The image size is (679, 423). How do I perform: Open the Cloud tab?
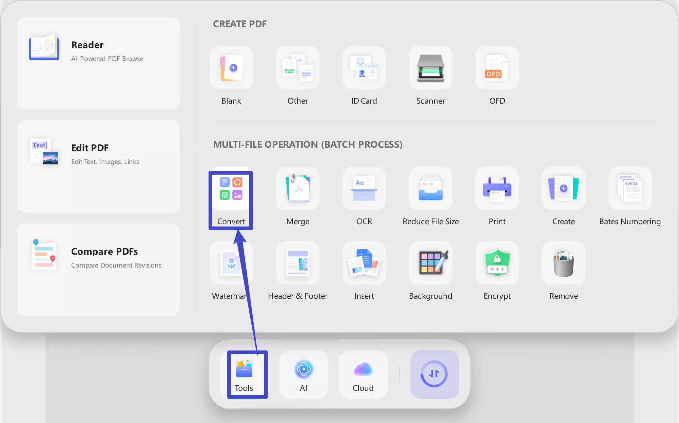click(363, 374)
